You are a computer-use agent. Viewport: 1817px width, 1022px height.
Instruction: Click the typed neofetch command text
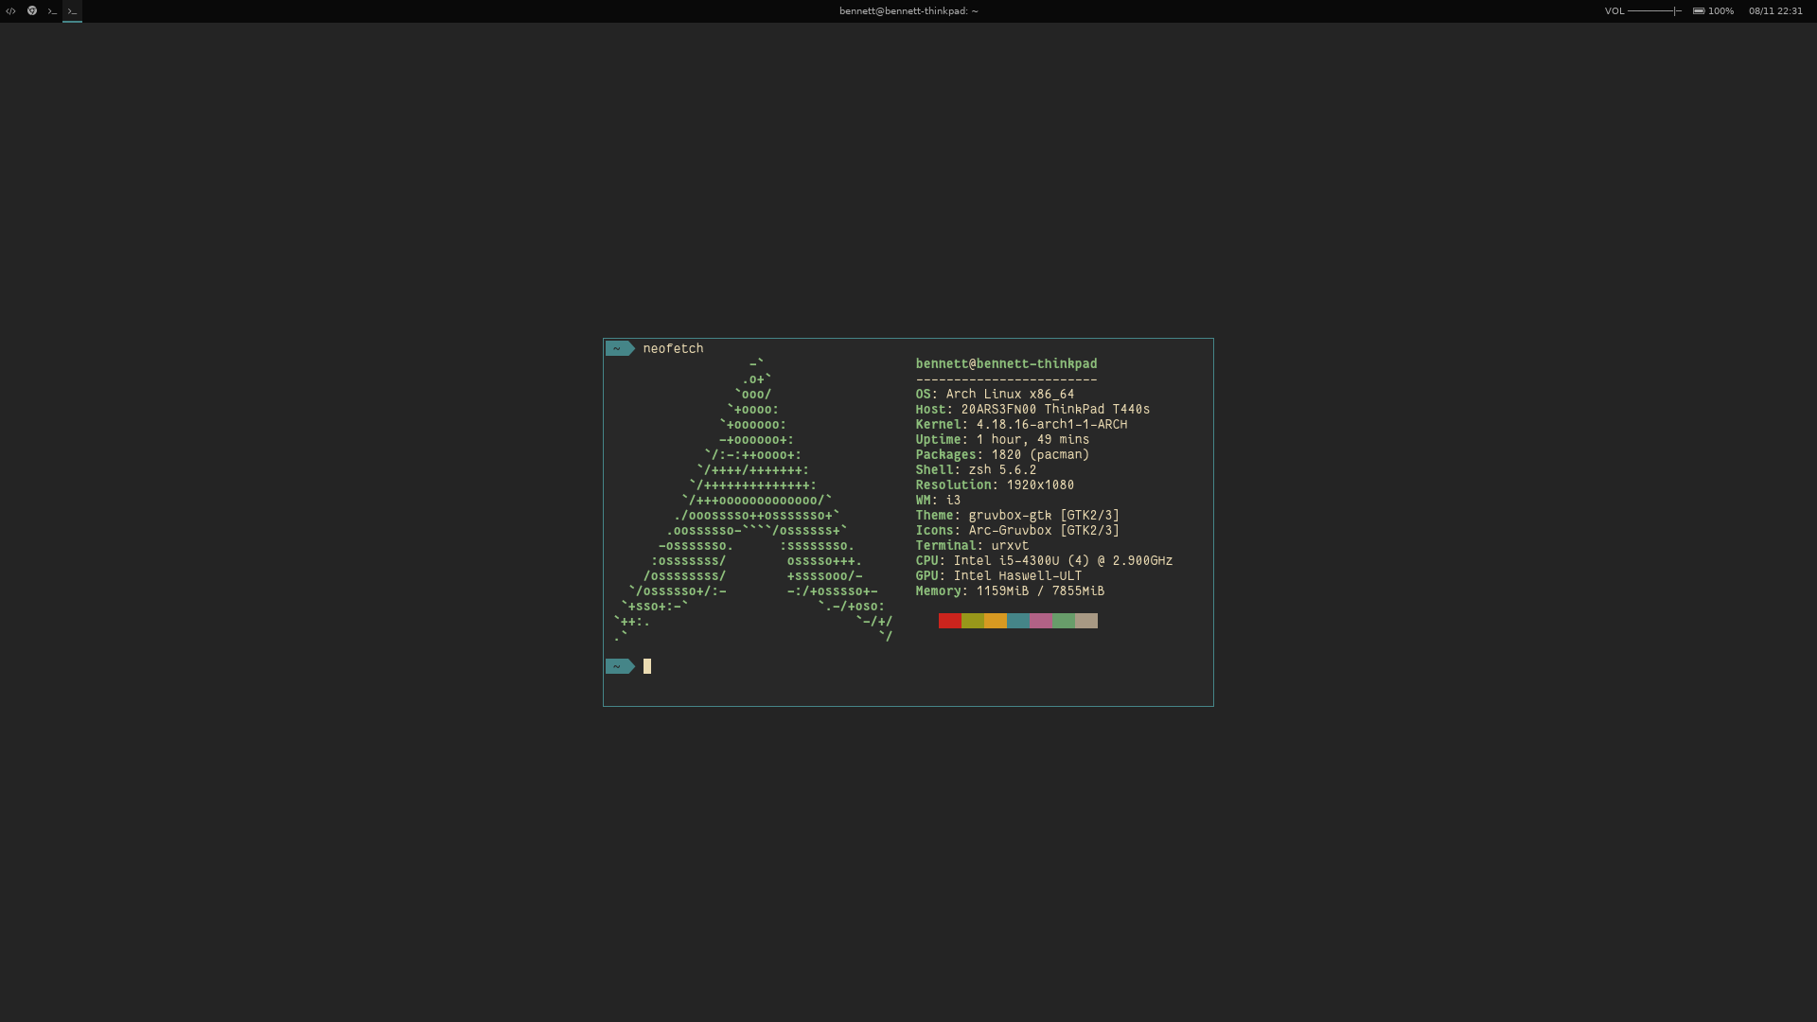point(673,348)
